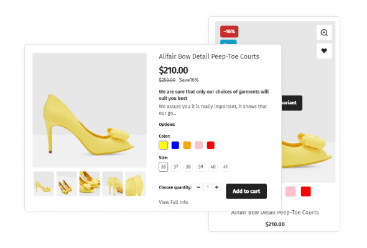Click the Add to cart button
Viewport: 367px width, 248px height.
[246, 192]
